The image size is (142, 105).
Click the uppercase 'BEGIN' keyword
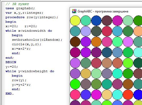tap(11, 62)
